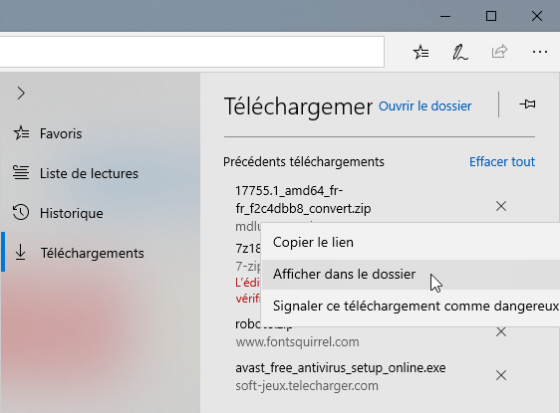The image size is (560, 413).
Task: Click the Share icon in toolbar
Action: tap(499, 52)
